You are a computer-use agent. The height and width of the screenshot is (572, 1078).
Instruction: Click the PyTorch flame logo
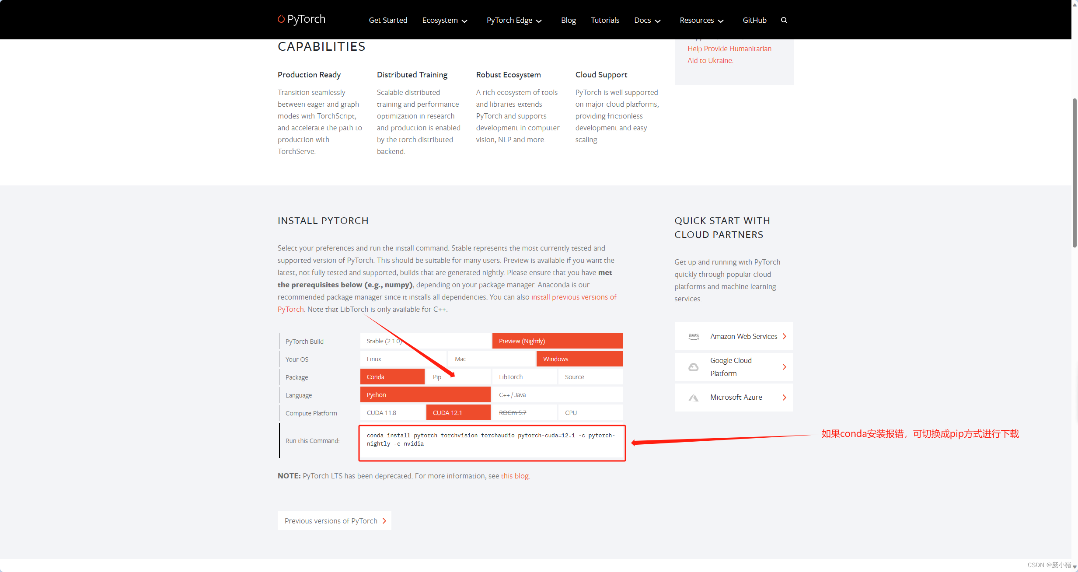(281, 19)
